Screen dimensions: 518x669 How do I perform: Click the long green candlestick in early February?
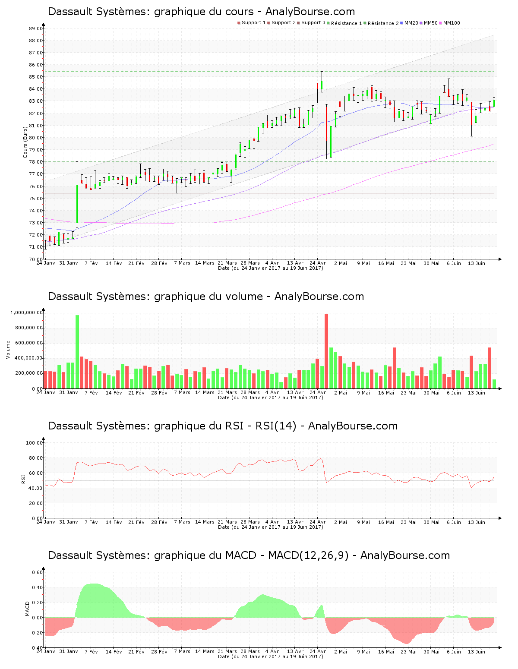pos(77,194)
